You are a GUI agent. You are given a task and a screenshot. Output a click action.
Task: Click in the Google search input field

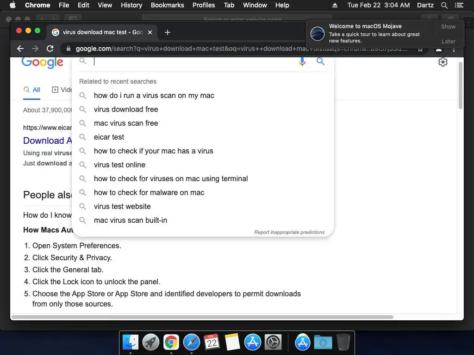[x=193, y=61]
